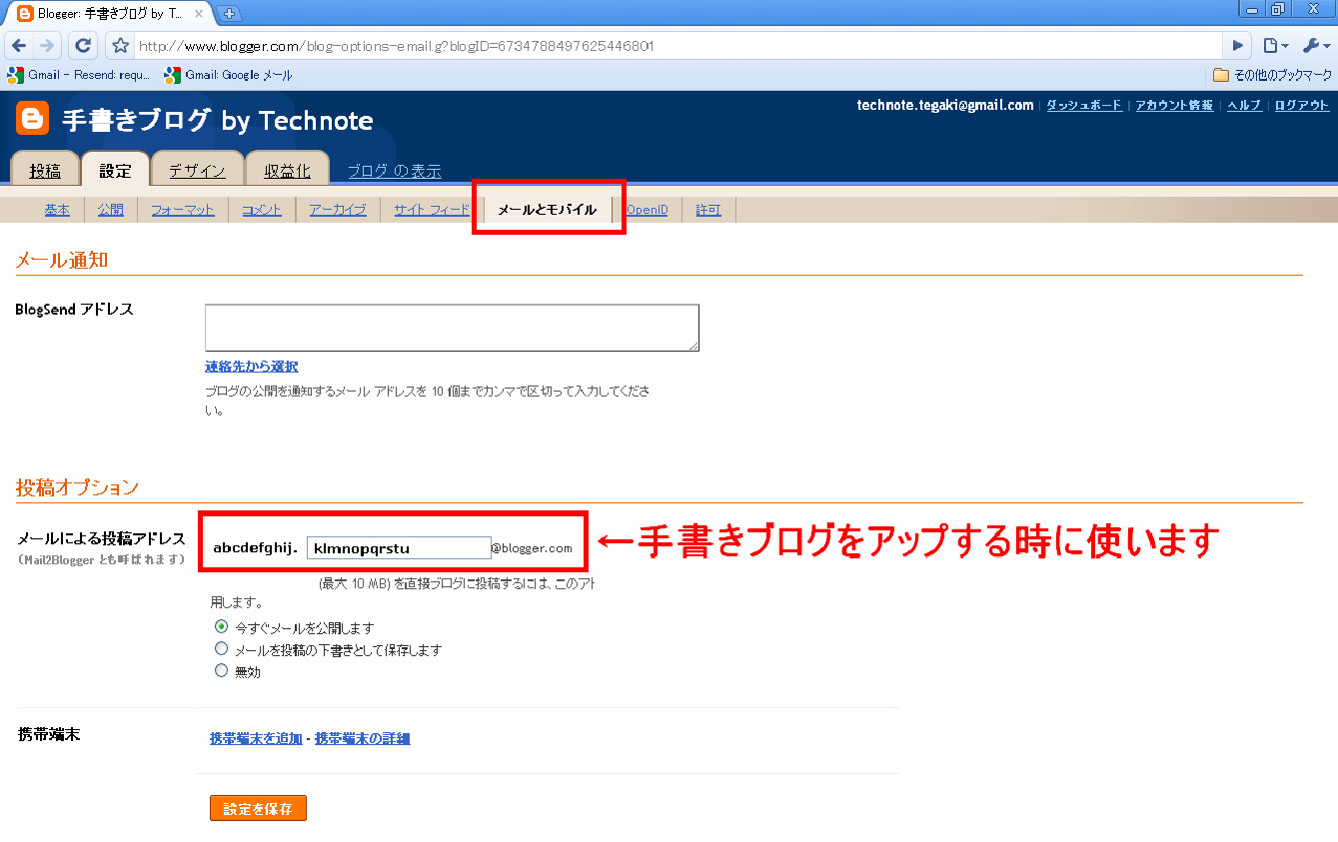Open the OpenID settings sub-tab
This screenshot has width=1338, height=842.
click(648, 210)
